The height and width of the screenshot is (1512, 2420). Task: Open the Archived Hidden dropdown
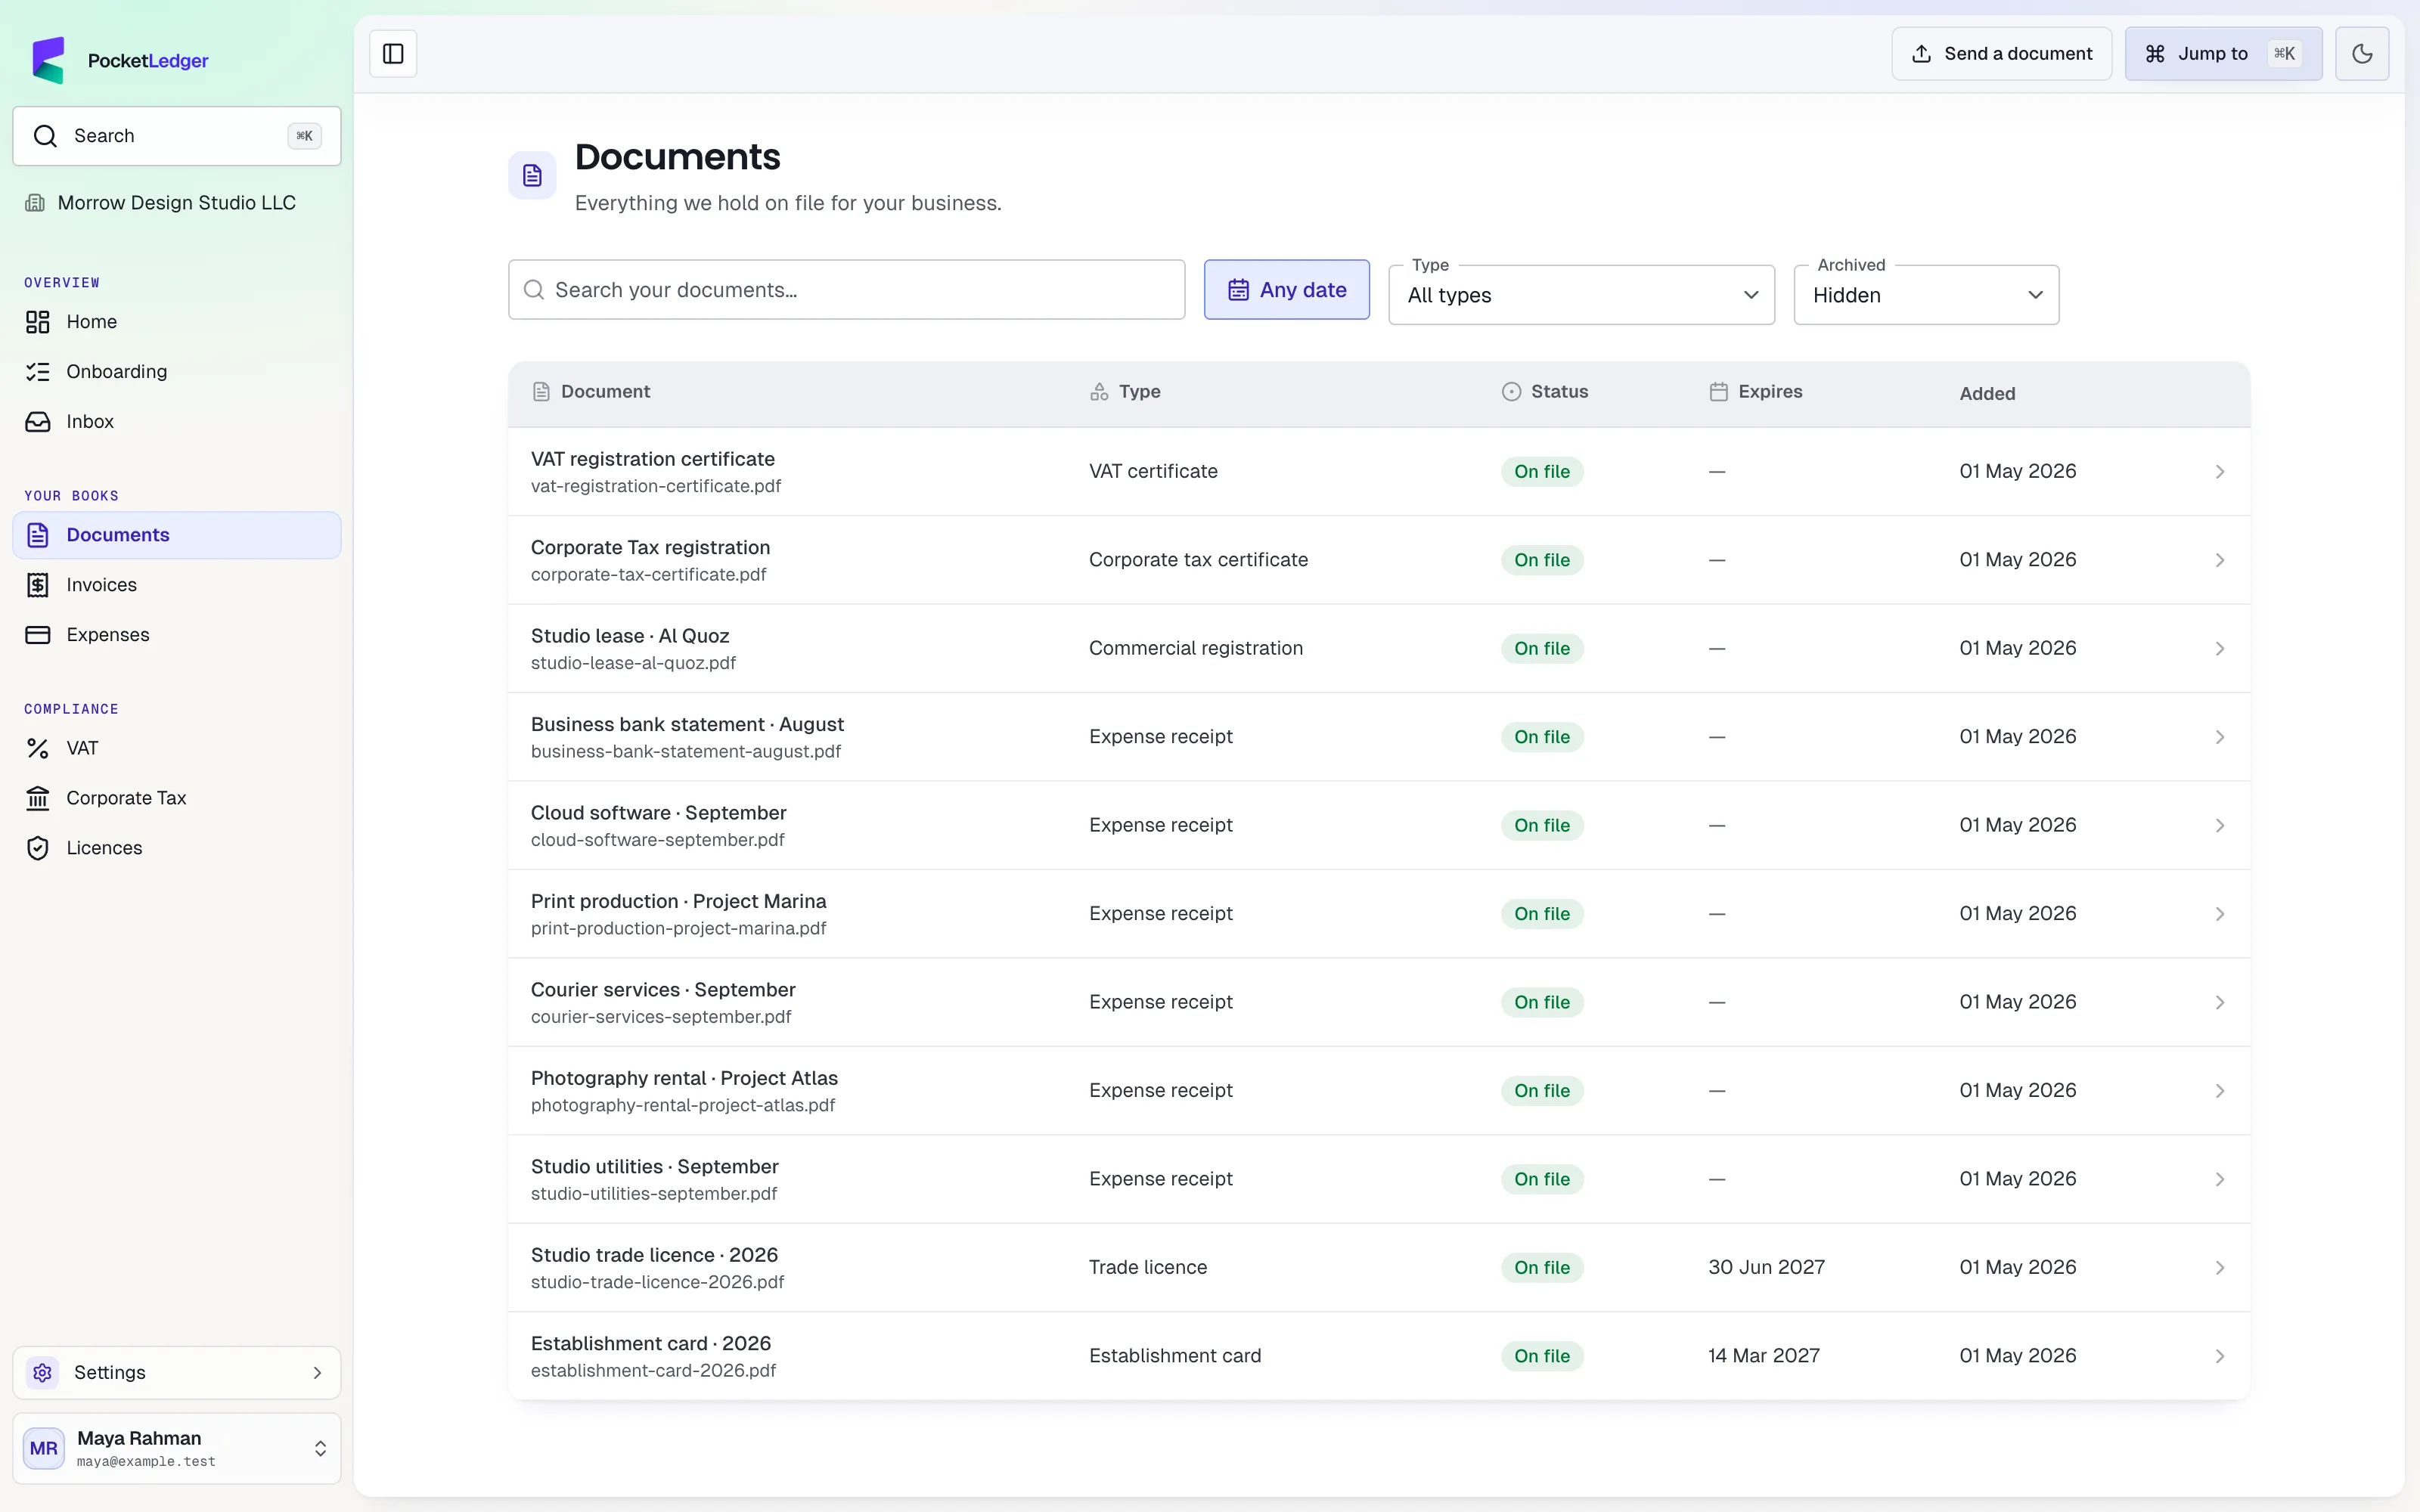[1926, 295]
